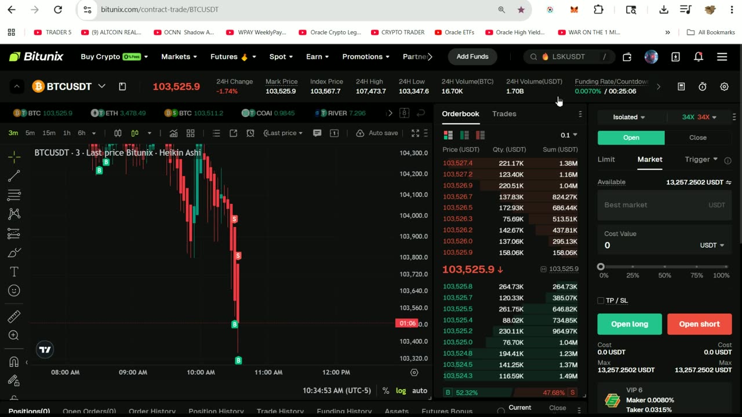Click the alarm clock alert icon

(250, 133)
